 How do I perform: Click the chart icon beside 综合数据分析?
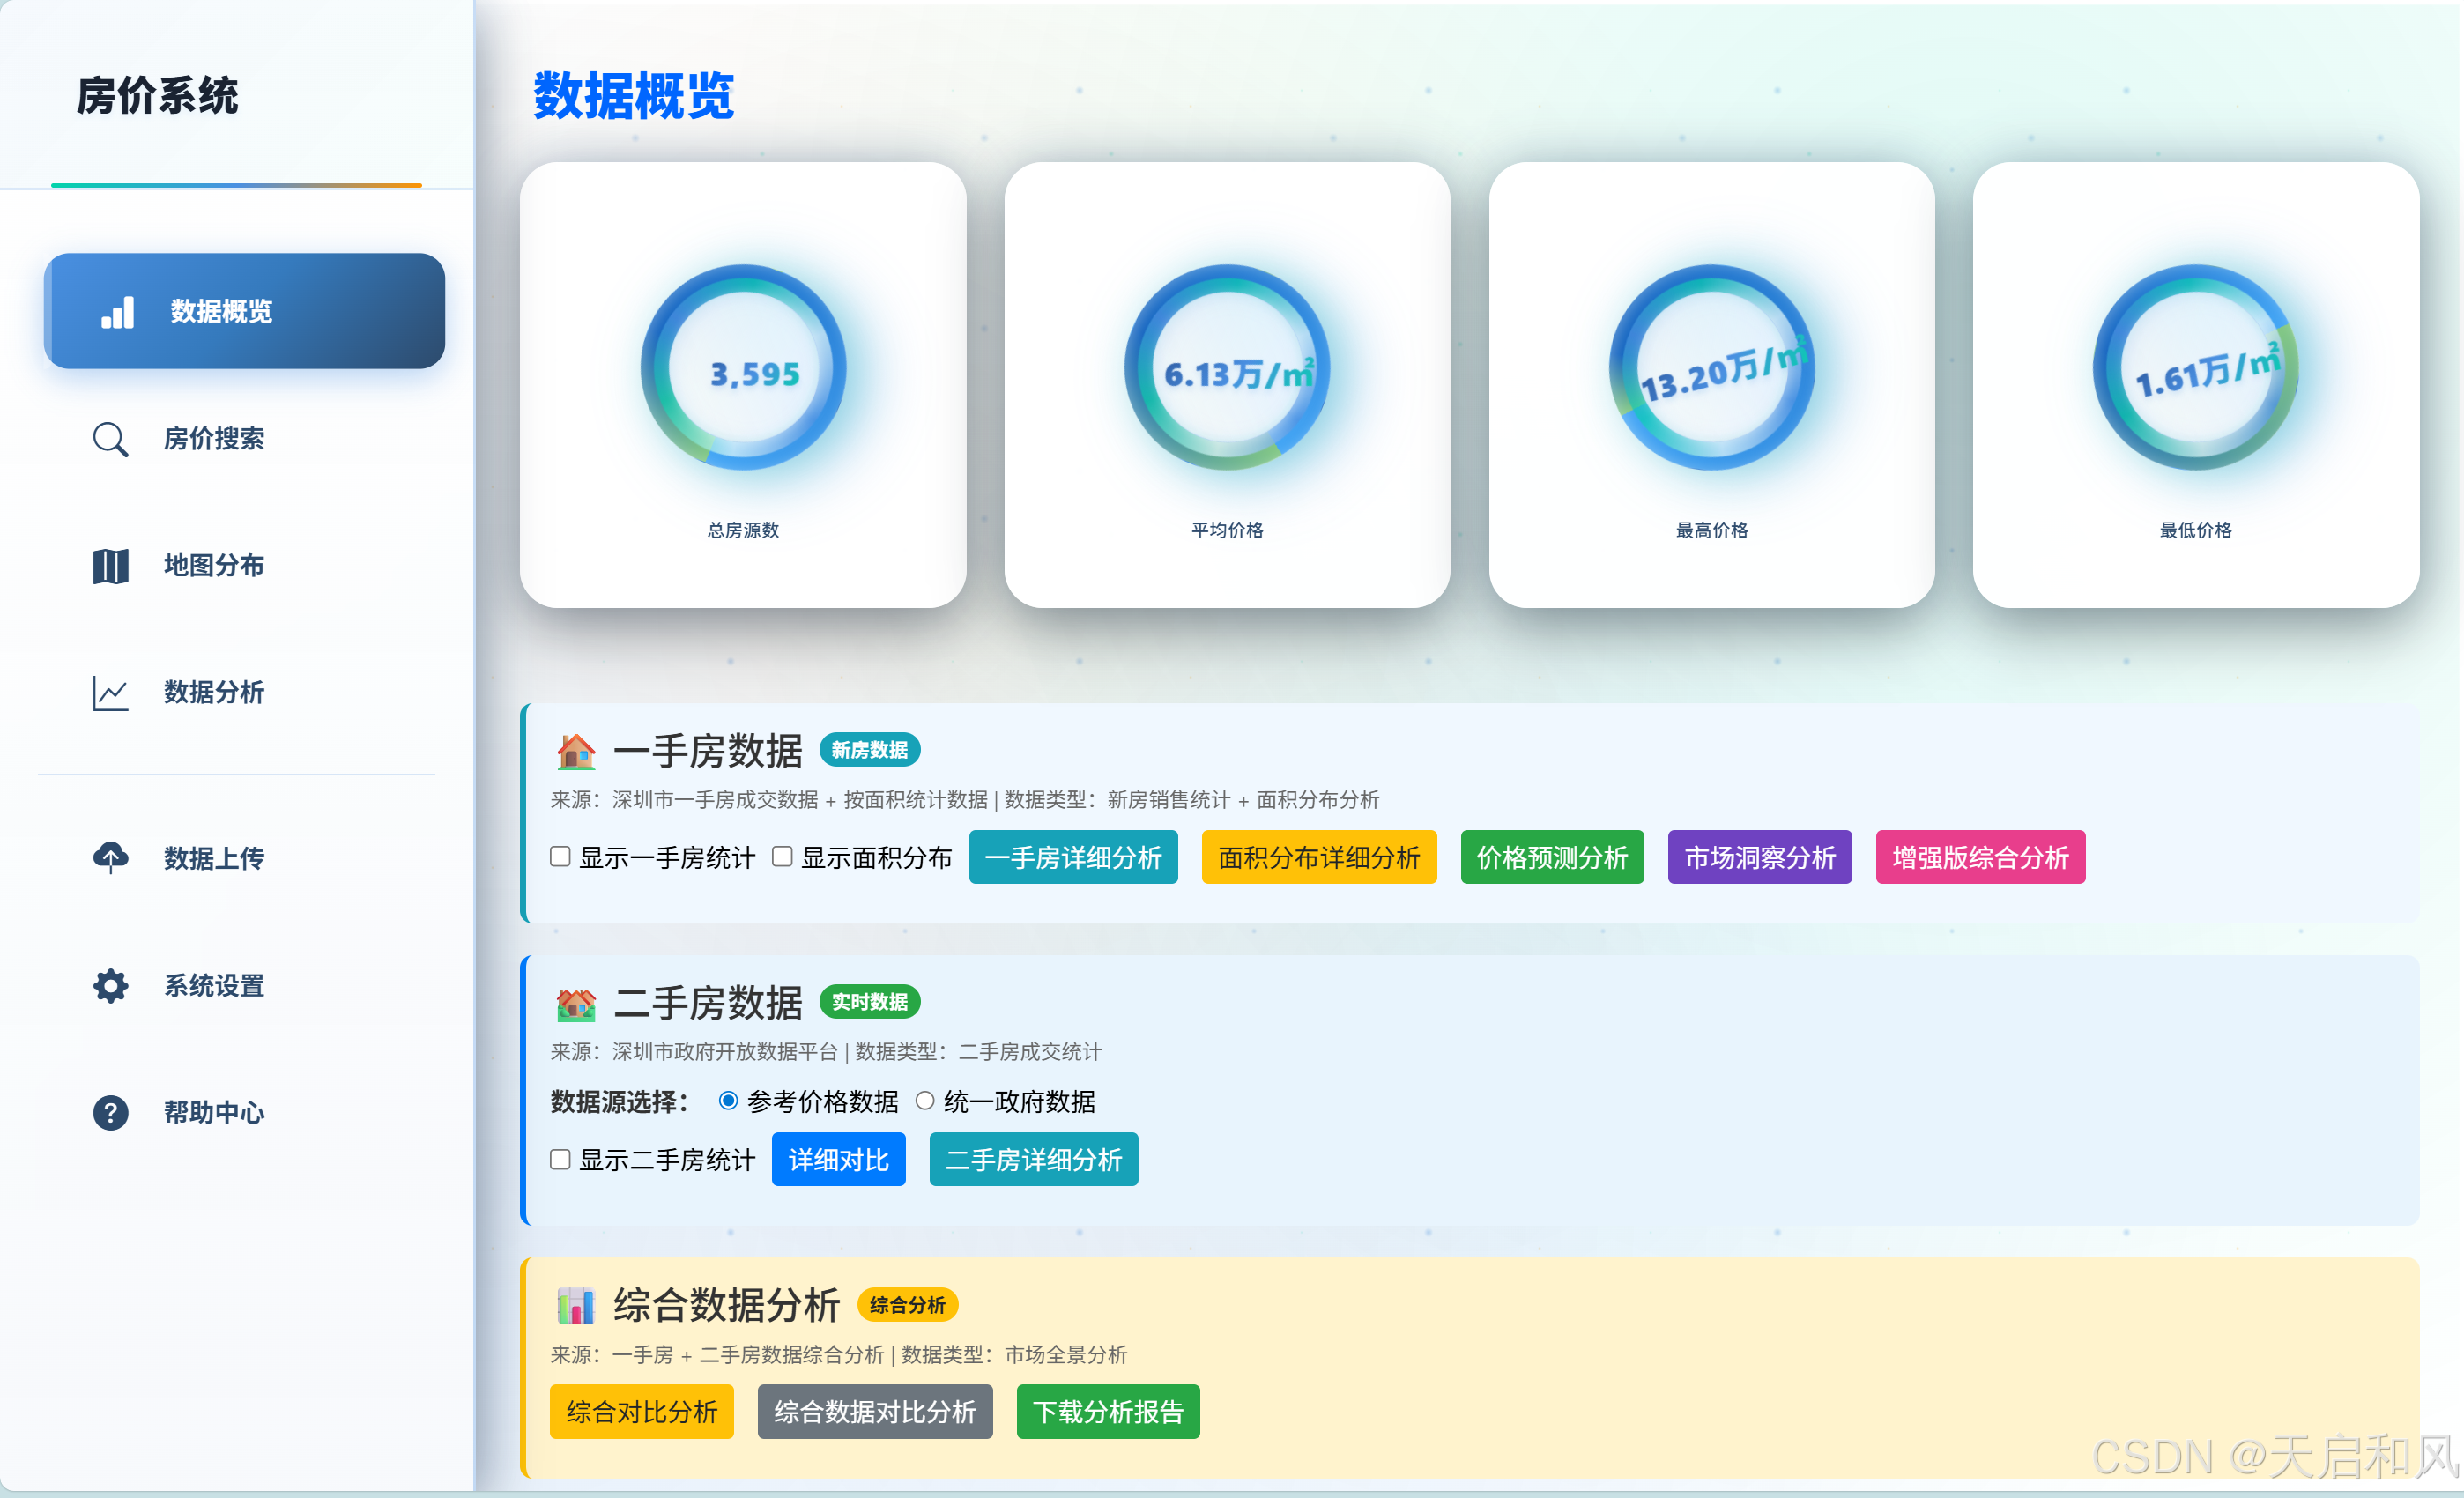coord(576,1305)
